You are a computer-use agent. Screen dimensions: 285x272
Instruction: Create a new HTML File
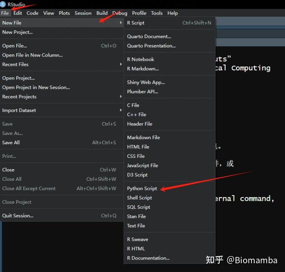click(x=170, y=147)
